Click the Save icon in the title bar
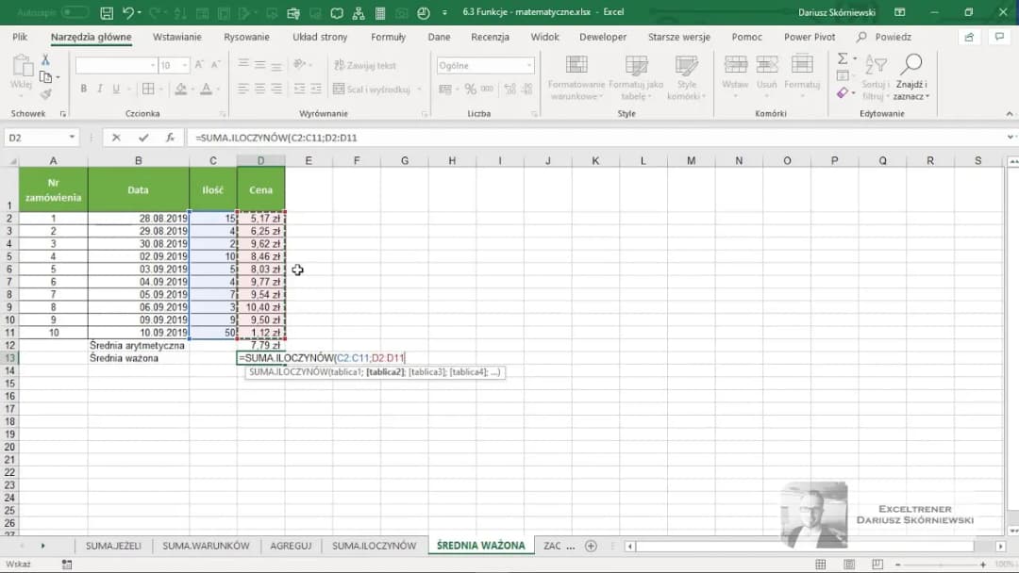 point(107,13)
